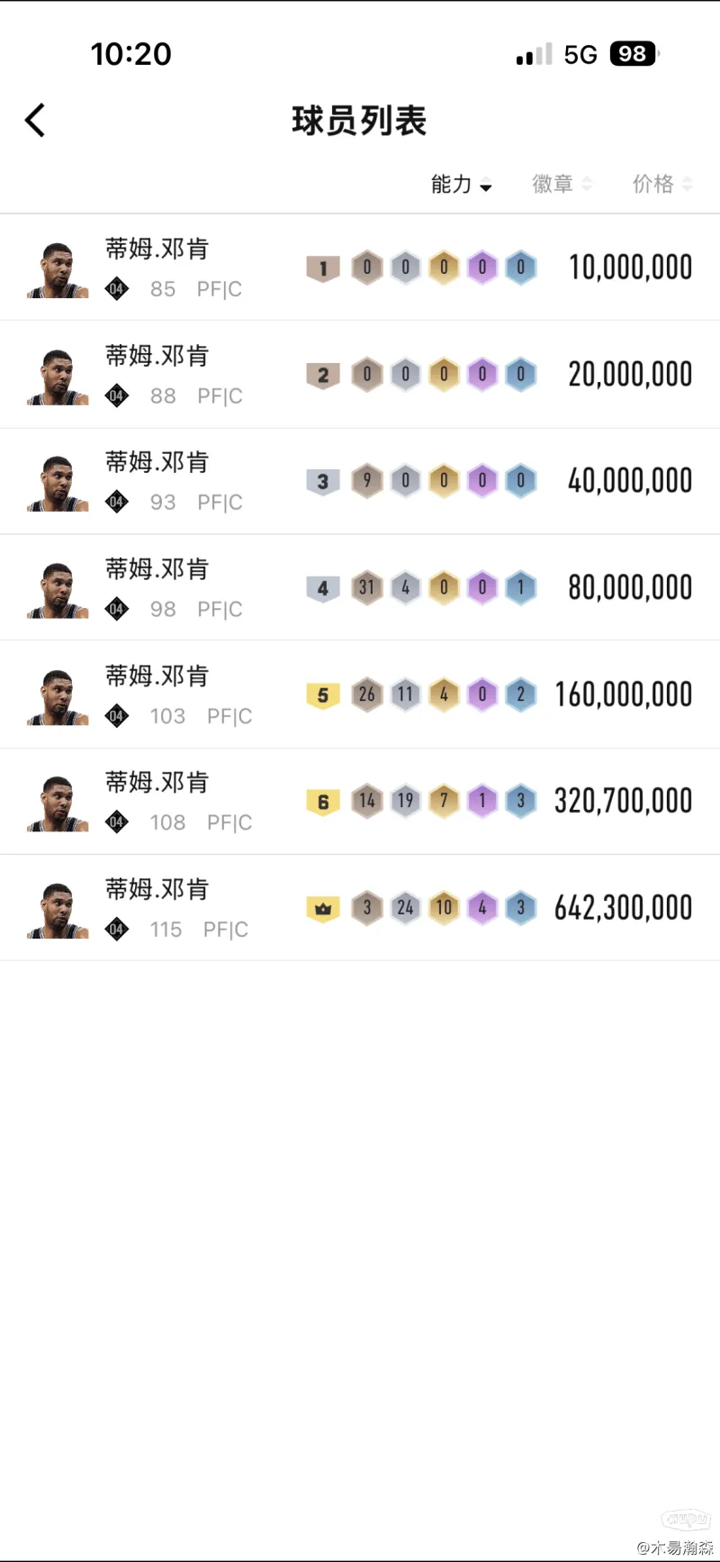
Task: Open 蒂姆.邓肯 rated 98 entry
Action: click(157, 569)
